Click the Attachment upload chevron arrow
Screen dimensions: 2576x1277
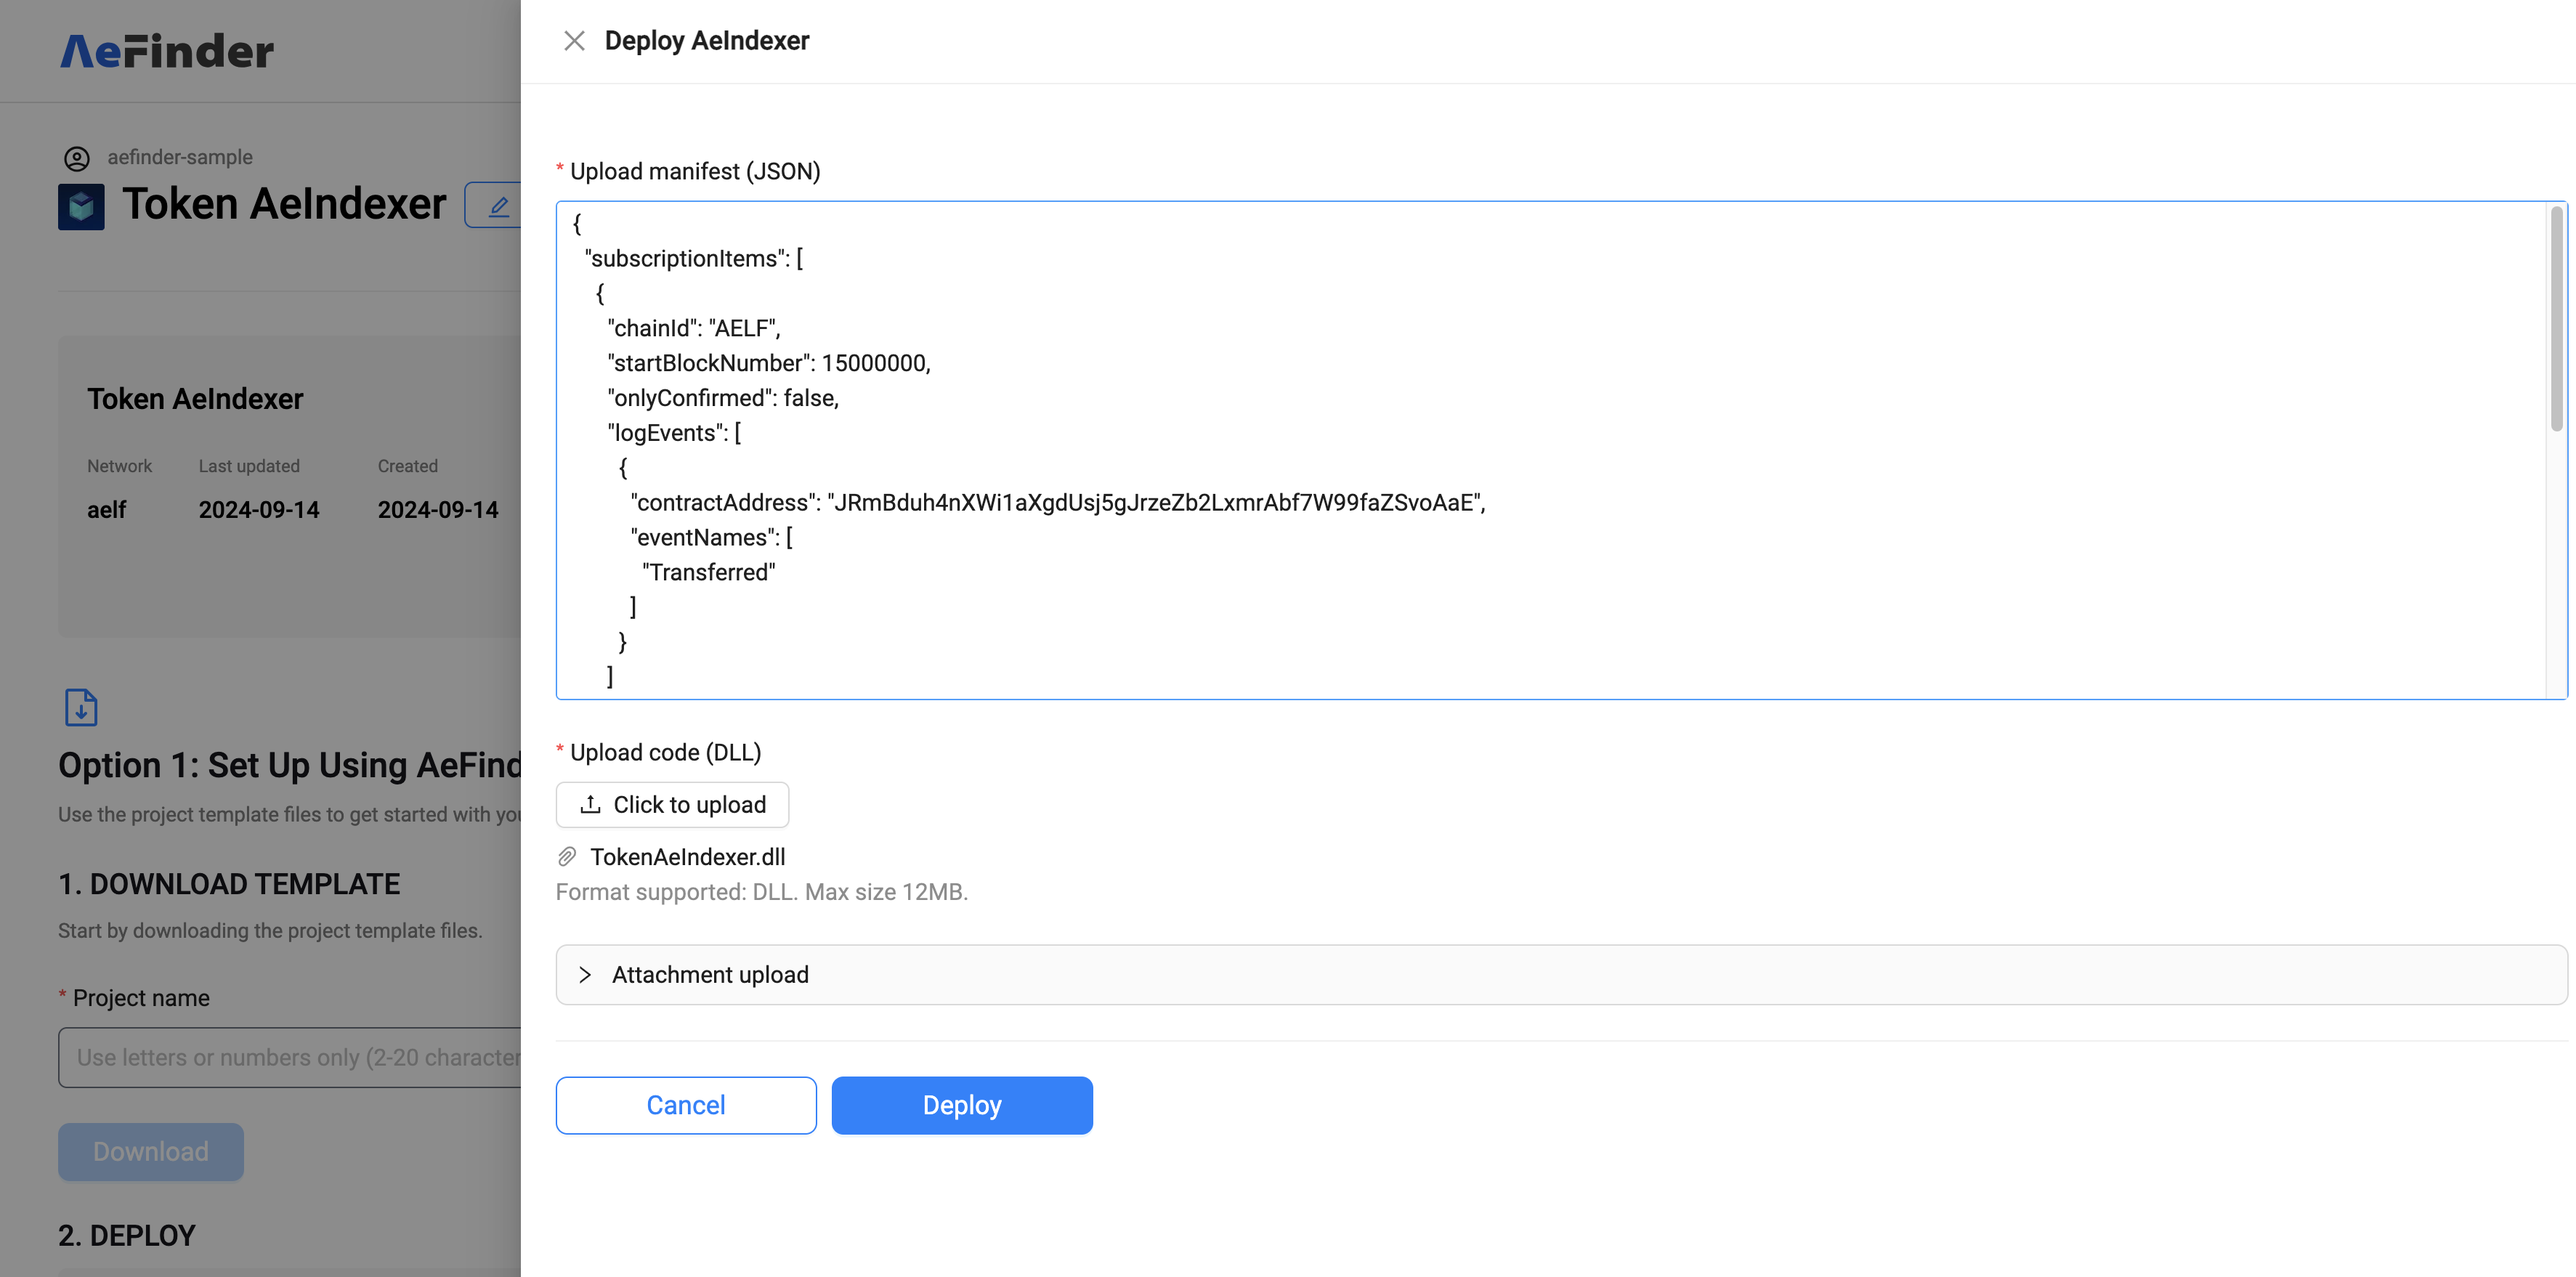[585, 974]
